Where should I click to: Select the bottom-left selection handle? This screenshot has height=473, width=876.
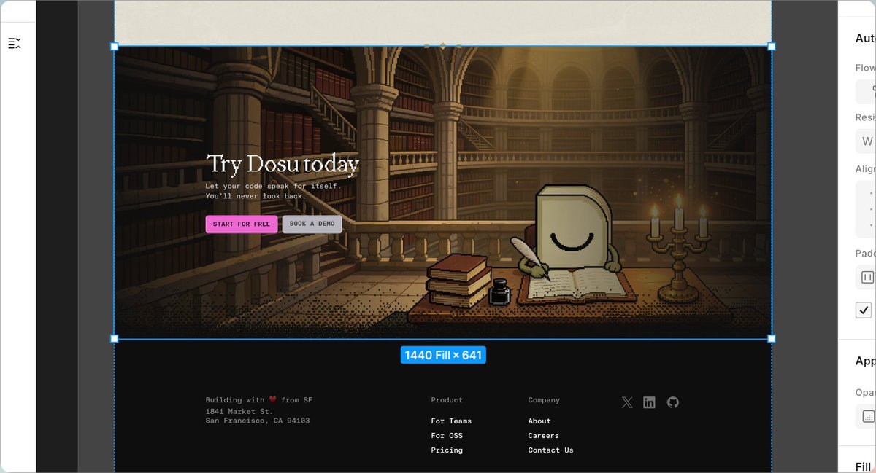click(114, 339)
